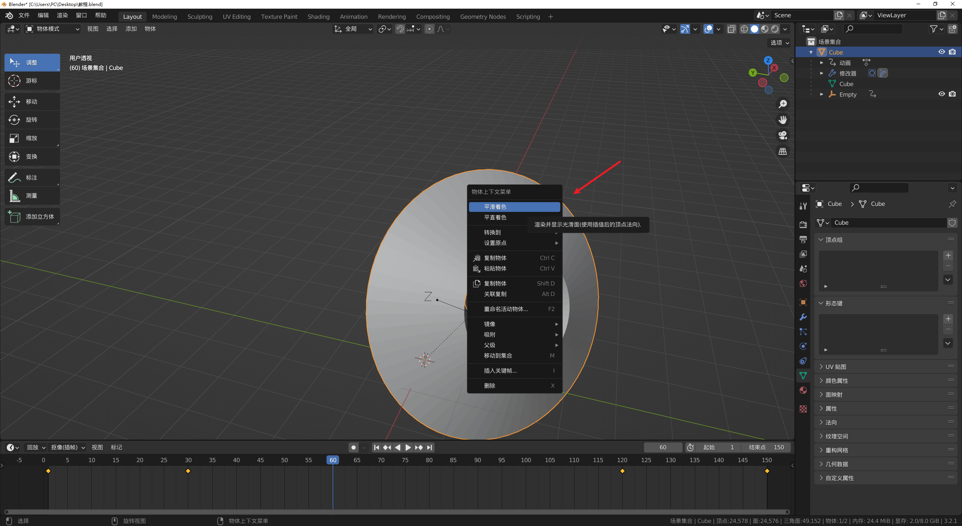Hide the Empty object in viewport
The height and width of the screenshot is (526, 962).
click(941, 94)
